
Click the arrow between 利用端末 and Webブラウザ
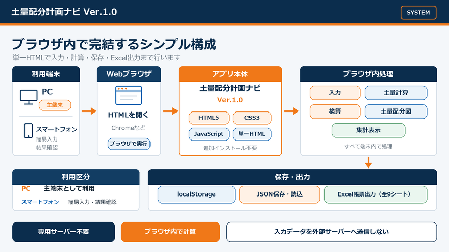89,111
